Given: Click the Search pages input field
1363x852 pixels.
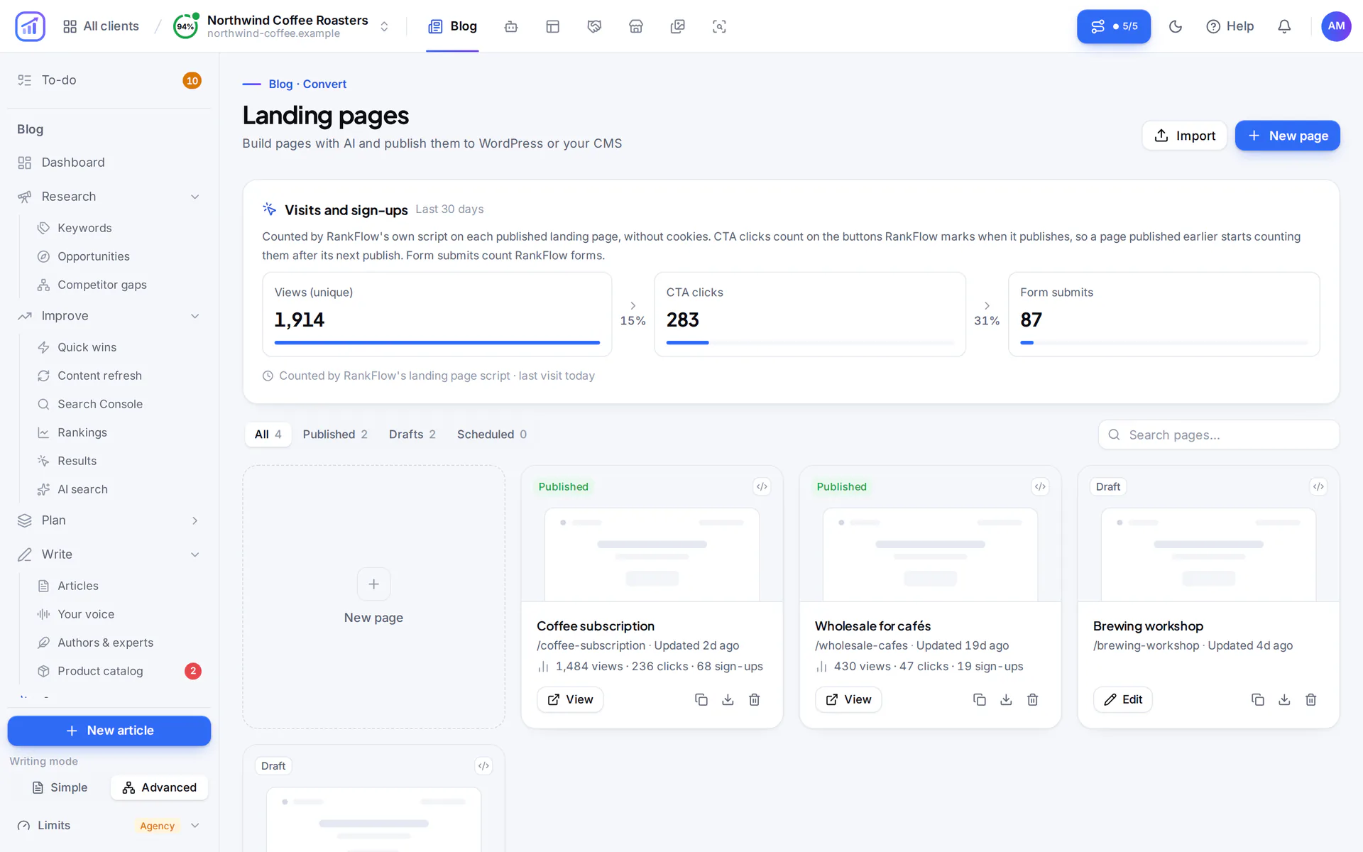Looking at the screenshot, I should 1219,435.
